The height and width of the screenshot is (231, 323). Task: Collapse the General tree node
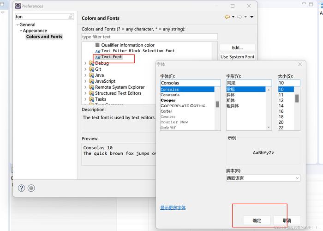click(18, 25)
